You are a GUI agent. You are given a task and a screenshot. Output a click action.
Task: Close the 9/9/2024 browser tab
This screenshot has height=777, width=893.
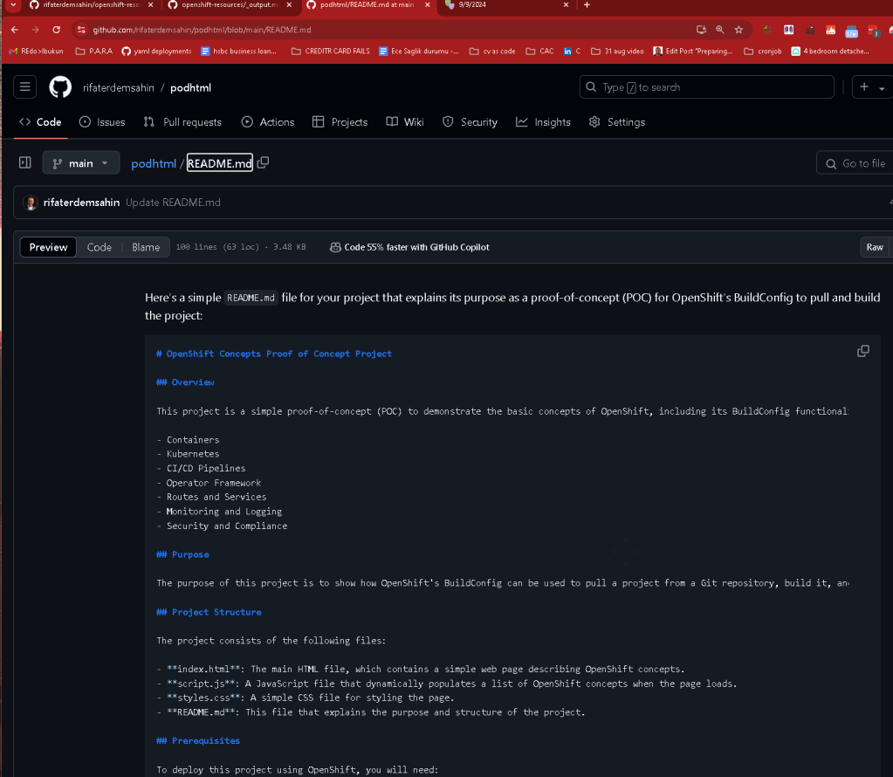pos(566,4)
